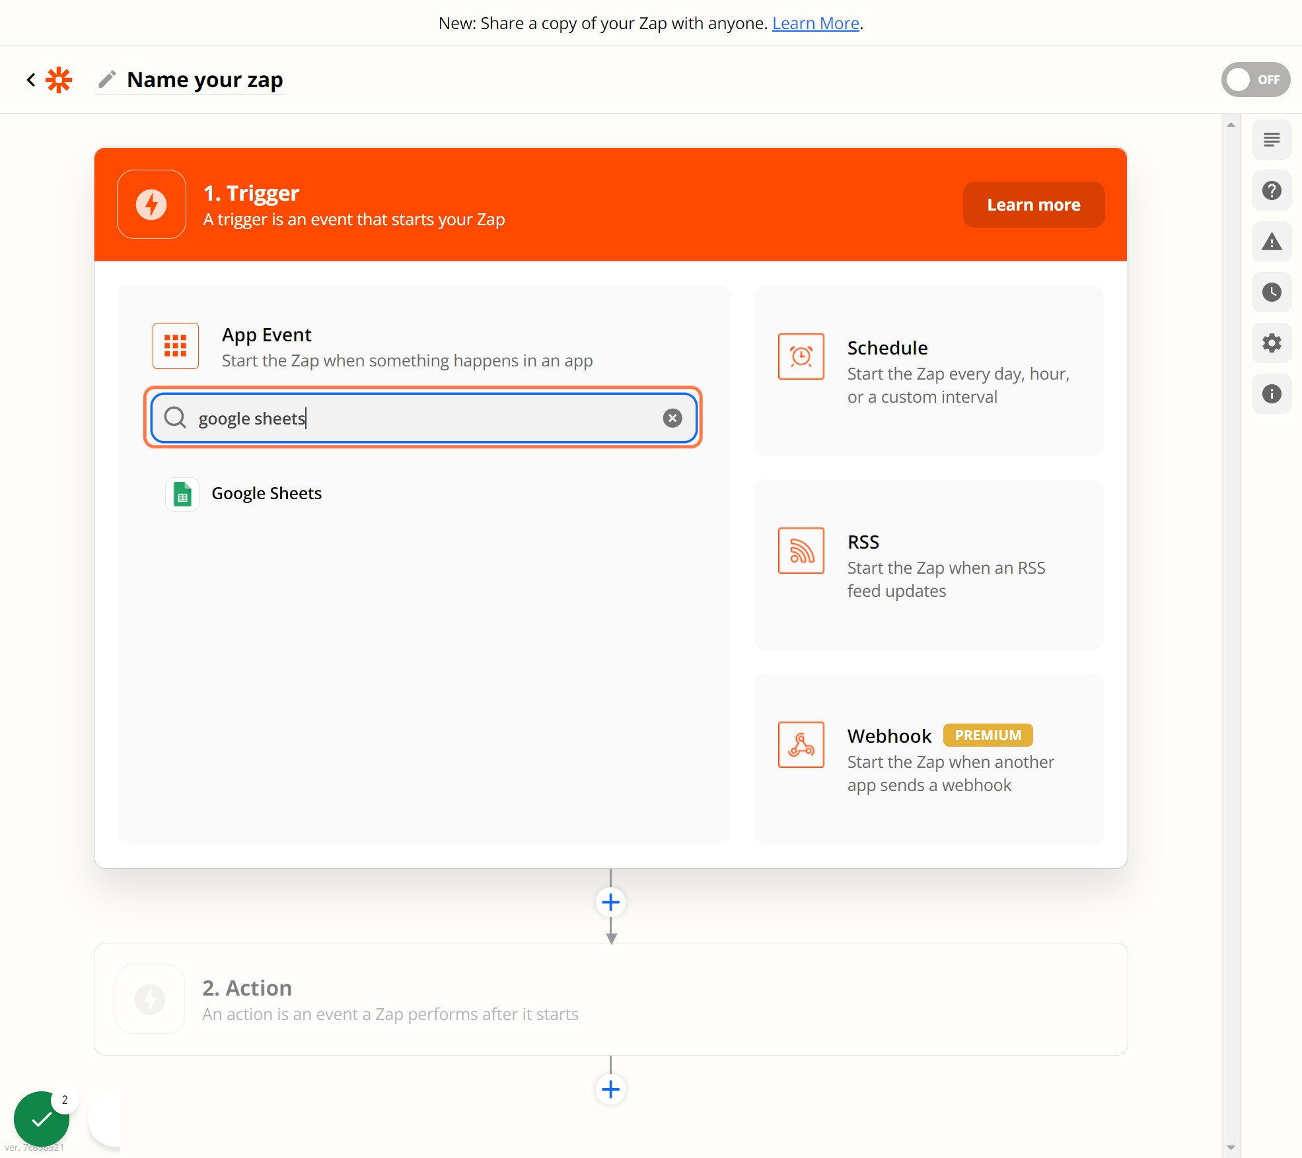
Task: Click the PREMIUM badge beside Webhook
Action: coord(988,735)
